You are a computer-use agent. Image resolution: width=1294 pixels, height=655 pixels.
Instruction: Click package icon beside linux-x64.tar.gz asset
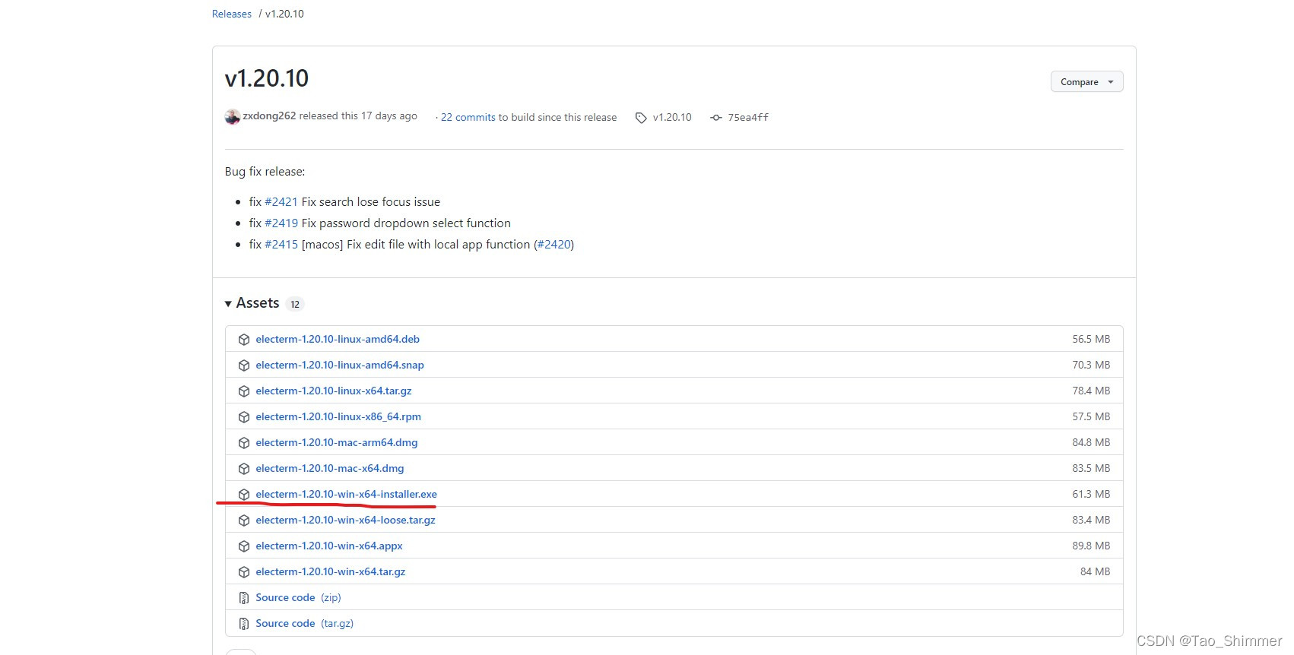[x=244, y=391]
